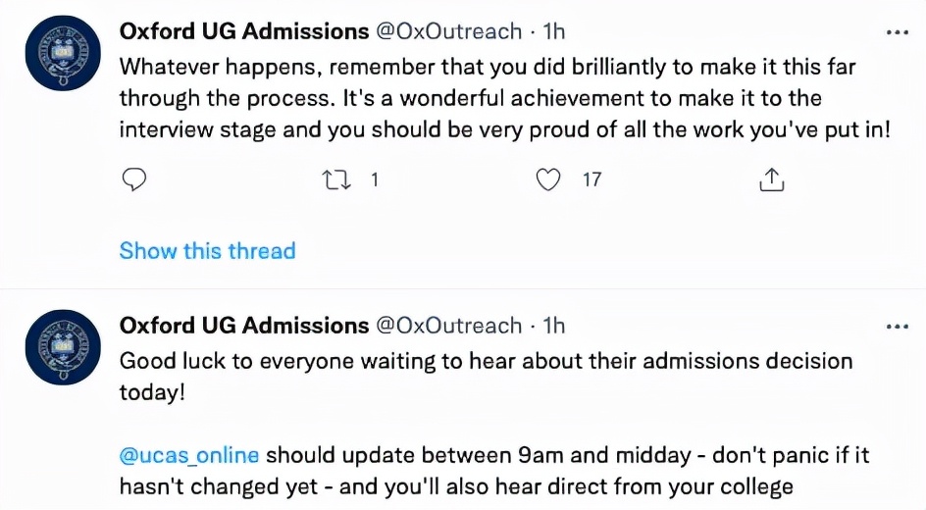Open the @ucas_online mention
Viewport: 926px width, 510px height.
coord(189,456)
